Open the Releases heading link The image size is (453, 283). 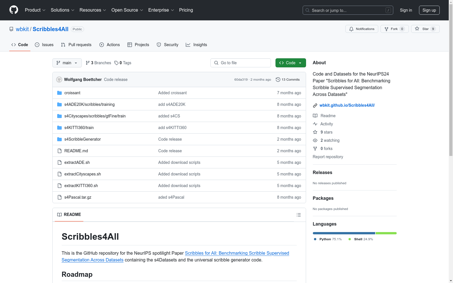tap(322, 173)
